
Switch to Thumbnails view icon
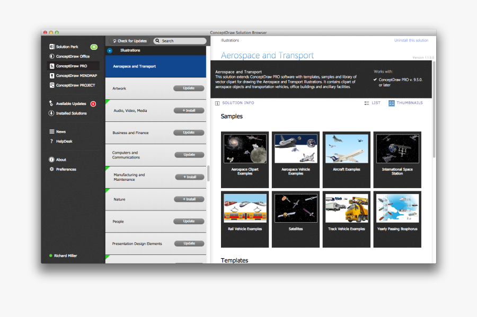(391, 103)
